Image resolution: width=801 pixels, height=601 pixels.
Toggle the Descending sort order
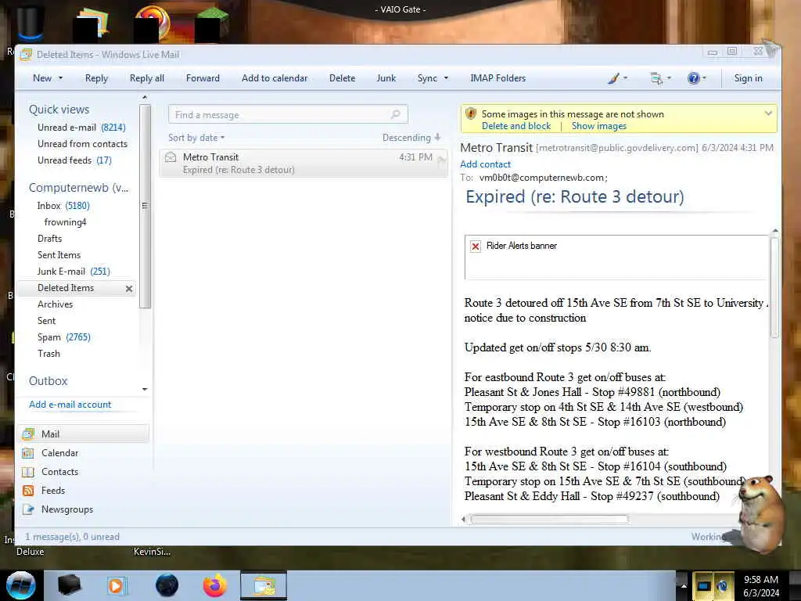point(411,138)
